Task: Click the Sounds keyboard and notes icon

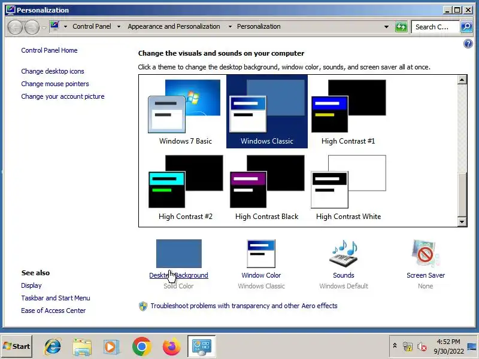Action: pyautogui.click(x=344, y=253)
